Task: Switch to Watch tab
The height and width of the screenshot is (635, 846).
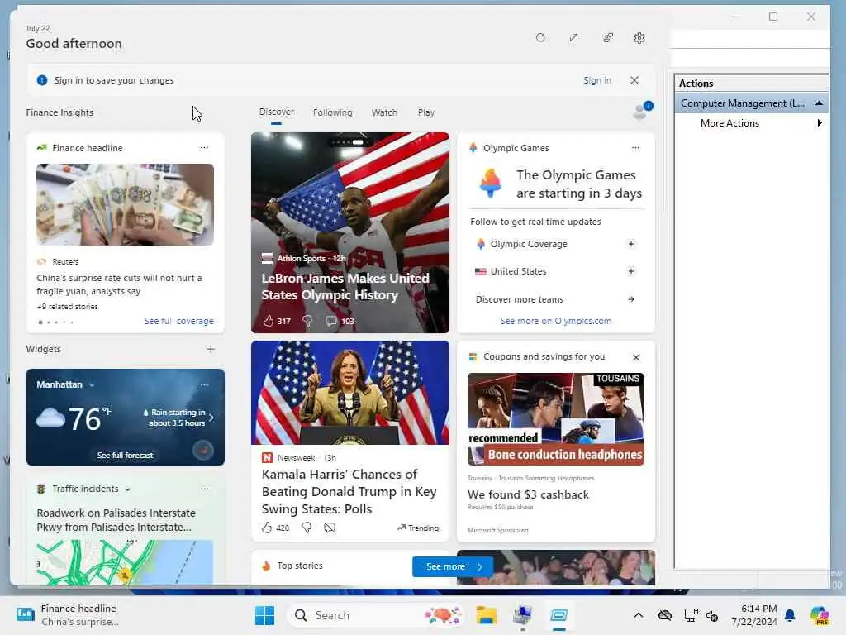Action: point(384,112)
